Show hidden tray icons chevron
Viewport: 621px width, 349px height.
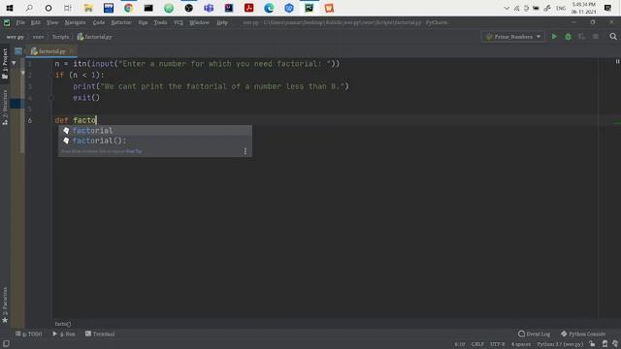pos(507,8)
